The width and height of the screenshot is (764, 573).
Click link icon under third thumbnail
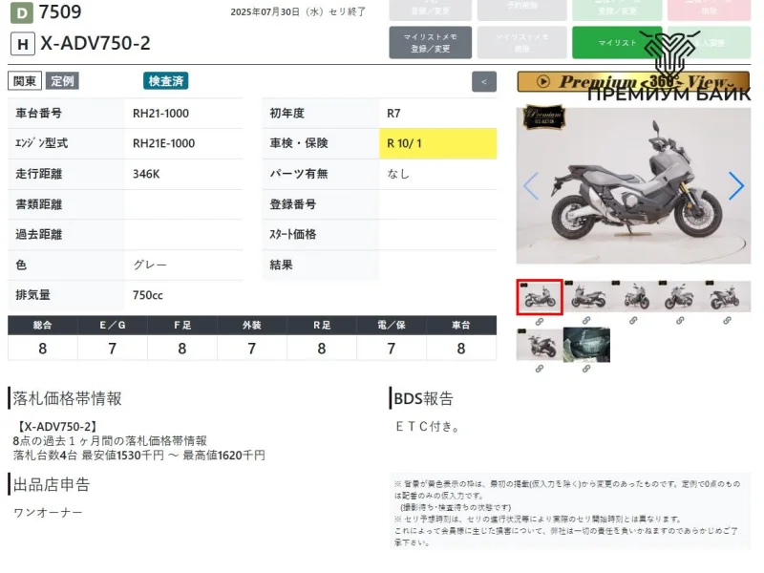[635, 322]
